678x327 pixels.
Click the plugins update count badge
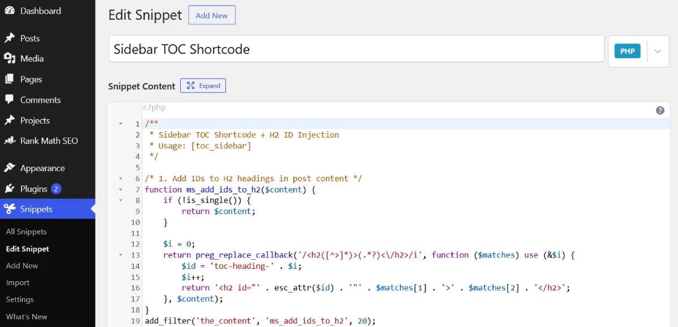point(56,189)
